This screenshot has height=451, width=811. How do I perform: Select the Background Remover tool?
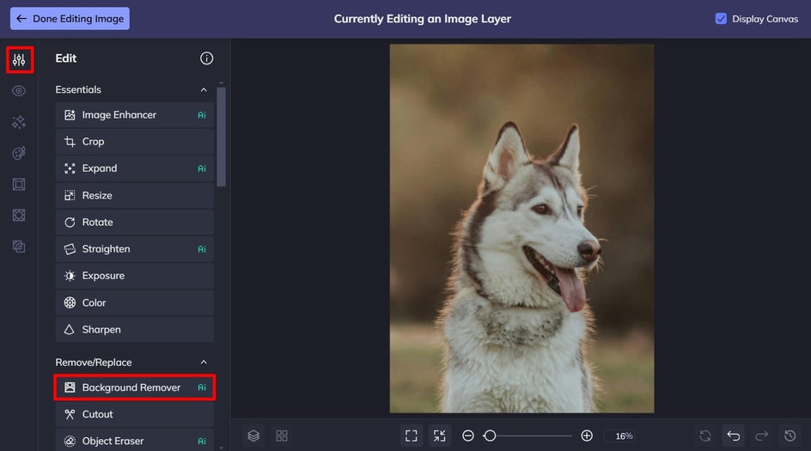(x=134, y=387)
